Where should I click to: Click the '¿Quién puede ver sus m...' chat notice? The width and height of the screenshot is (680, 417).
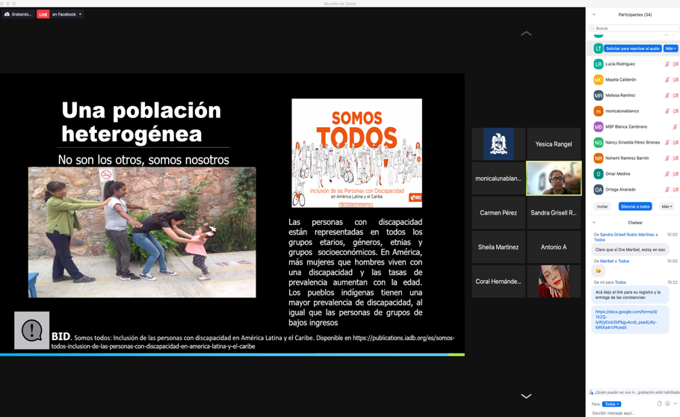coord(634,392)
